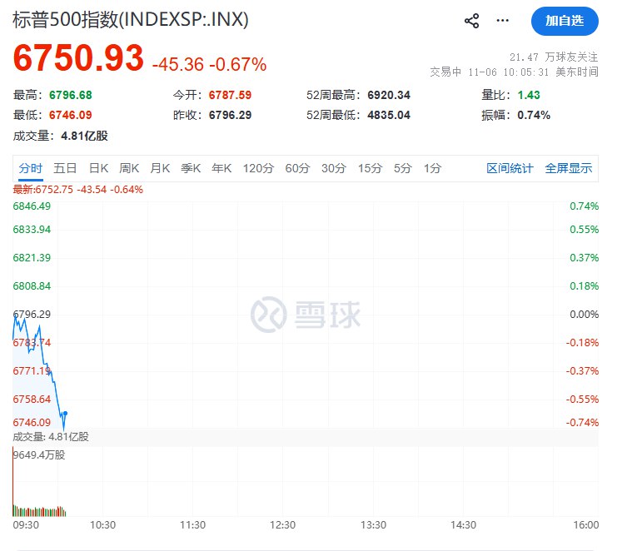617x551 pixels.
Task: Click the 成交量: 4.81亿股 volume panel header
Action: point(51,437)
